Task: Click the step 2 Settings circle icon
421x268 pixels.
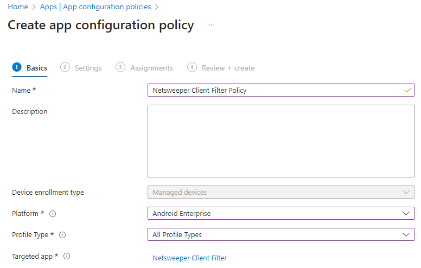Action: [x=65, y=67]
